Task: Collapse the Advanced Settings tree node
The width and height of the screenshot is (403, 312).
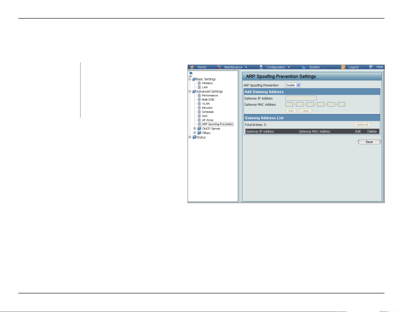Action: pyautogui.click(x=190, y=91)
